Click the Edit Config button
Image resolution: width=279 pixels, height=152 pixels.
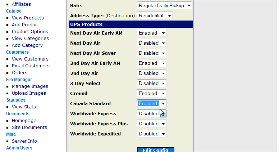coord(156,149)
